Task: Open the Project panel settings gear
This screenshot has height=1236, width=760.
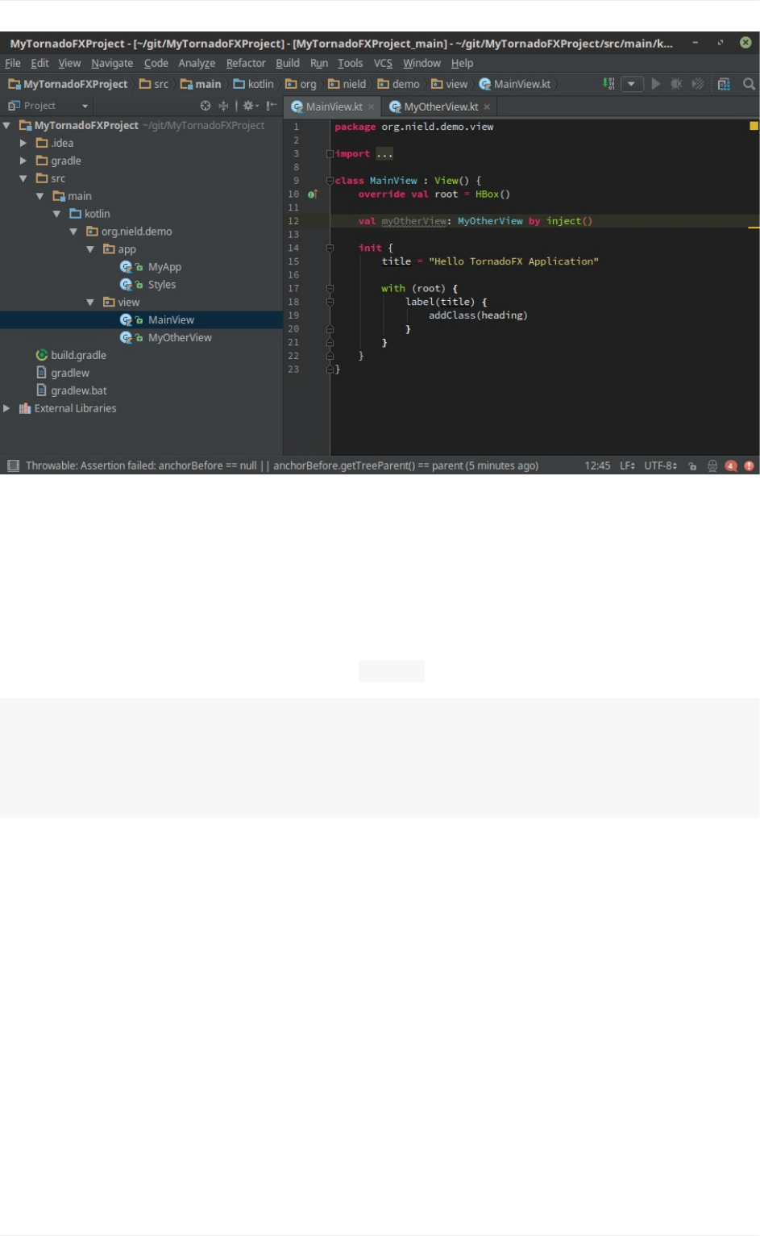Action: [250, 106]
